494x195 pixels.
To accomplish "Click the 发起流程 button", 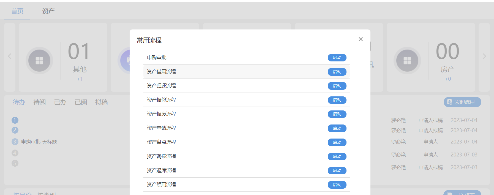I will [x=462, y=102].
